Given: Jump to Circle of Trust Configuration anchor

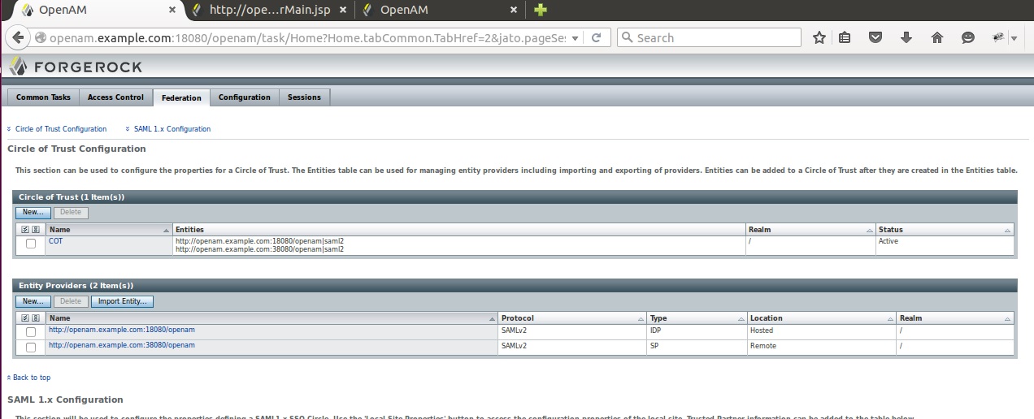Looking at the screenshot, I should pyautogui.click(x=61, y=129).
